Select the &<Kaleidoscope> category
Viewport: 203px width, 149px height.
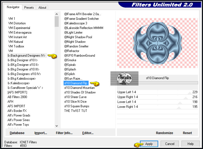click(x=19, y=83)
